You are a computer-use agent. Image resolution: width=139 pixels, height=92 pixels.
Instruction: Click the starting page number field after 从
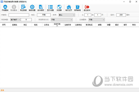tap(88, 15)
